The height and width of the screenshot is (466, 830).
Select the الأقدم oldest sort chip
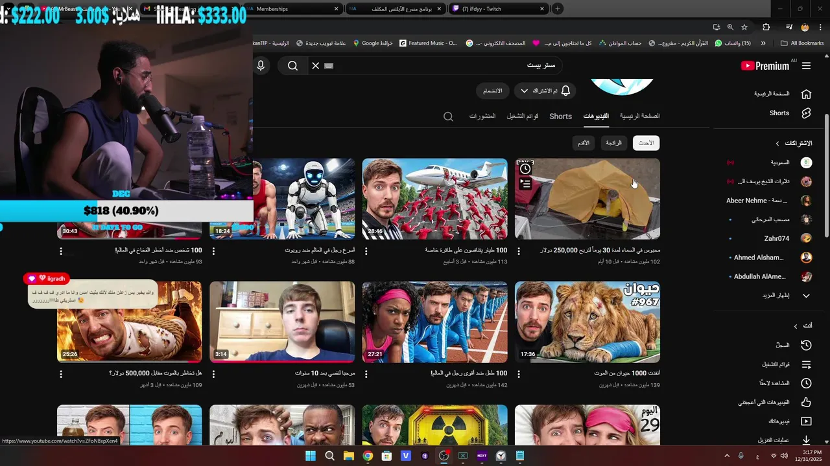click(584, 143)
